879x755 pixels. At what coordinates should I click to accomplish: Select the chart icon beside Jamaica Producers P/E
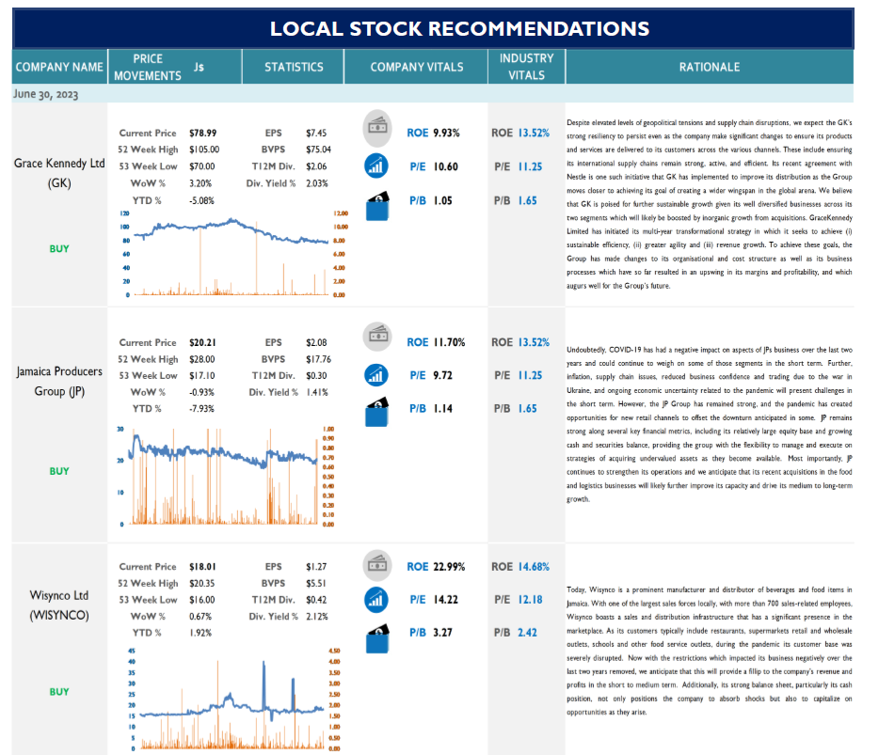pyautogui.click(x=376, y=375)
